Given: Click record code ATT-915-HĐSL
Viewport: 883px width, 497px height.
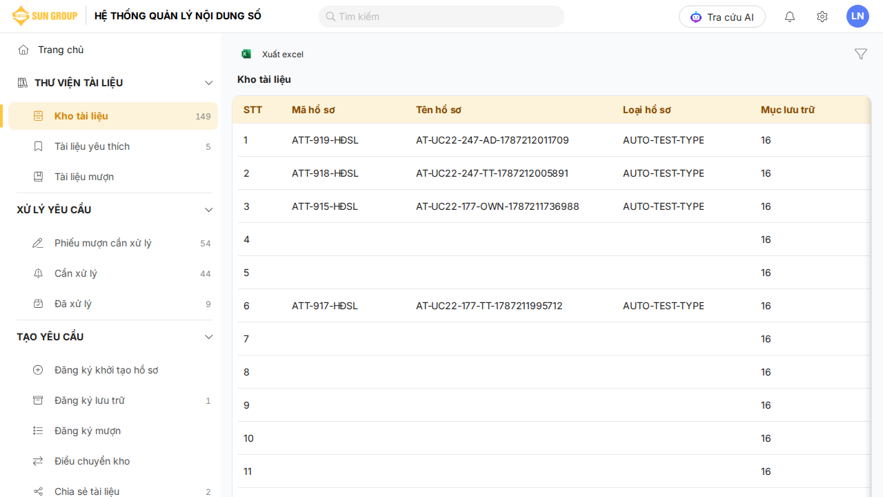Looking at the screenshot, I should [325, 206].
